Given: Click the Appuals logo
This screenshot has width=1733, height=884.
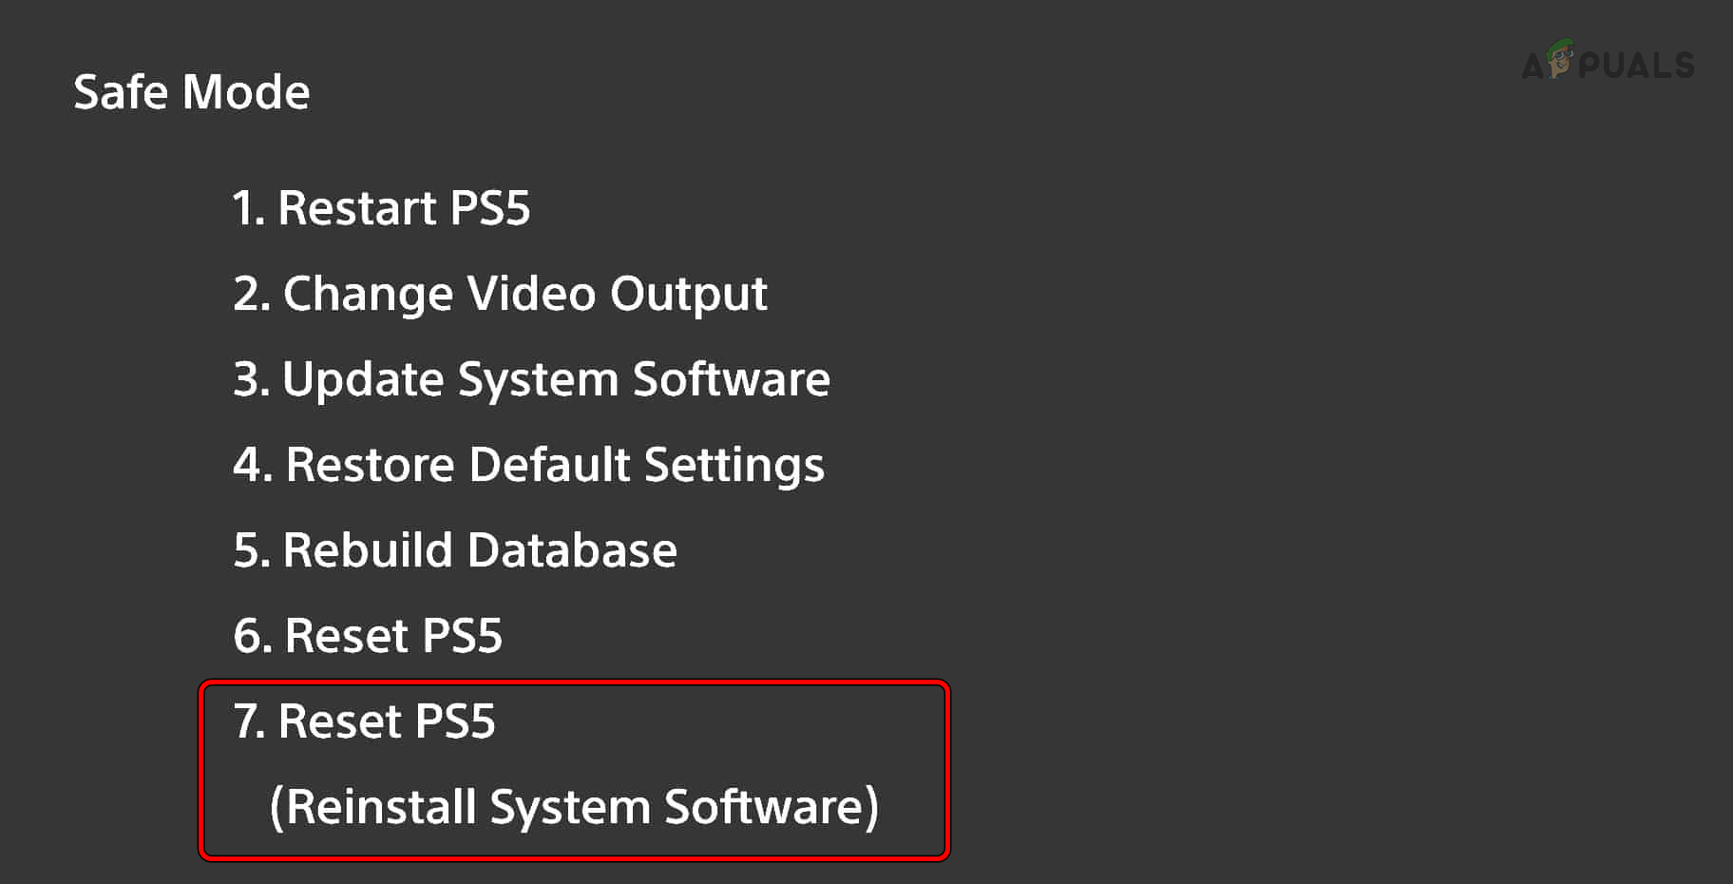Looking at the screenshot, I should click(1609, 64).
